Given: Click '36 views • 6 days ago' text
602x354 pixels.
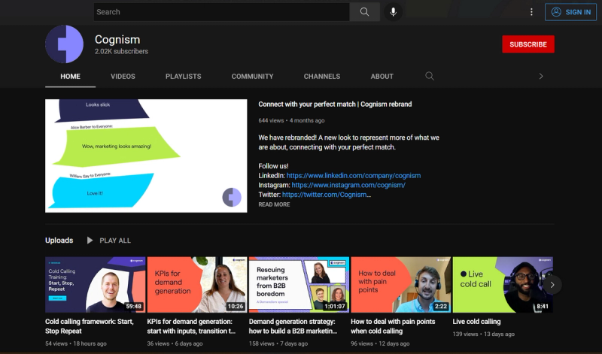Looking at the screenshot, I should [x=175, y=343].
